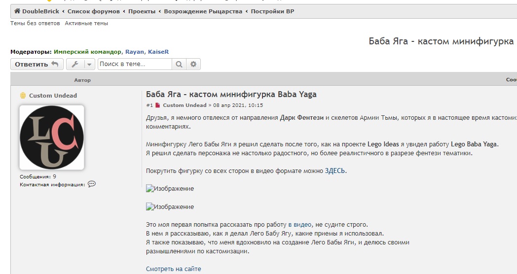Image resolution: width=517 pixels, height=274 pixels.
Task: Click Смотреть на сайте link
Action: click(x=174, y=269)
